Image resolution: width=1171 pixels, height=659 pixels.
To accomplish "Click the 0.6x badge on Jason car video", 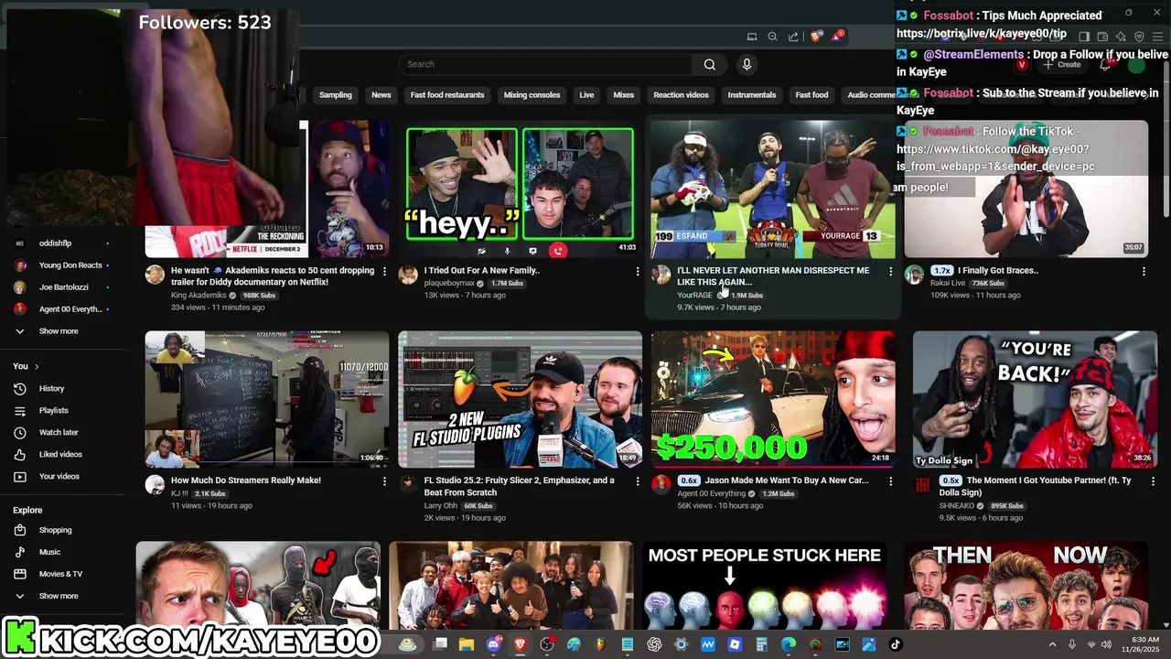I will click(689, 481).
